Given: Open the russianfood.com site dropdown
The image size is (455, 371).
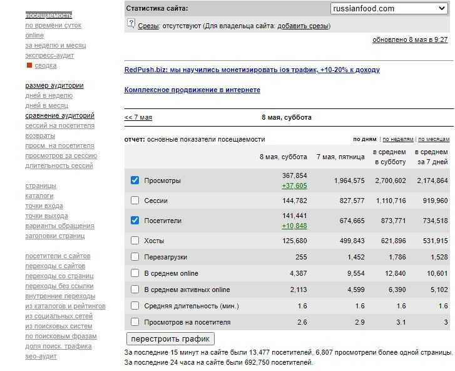Looking at the screenshot, I should point(389,8).
